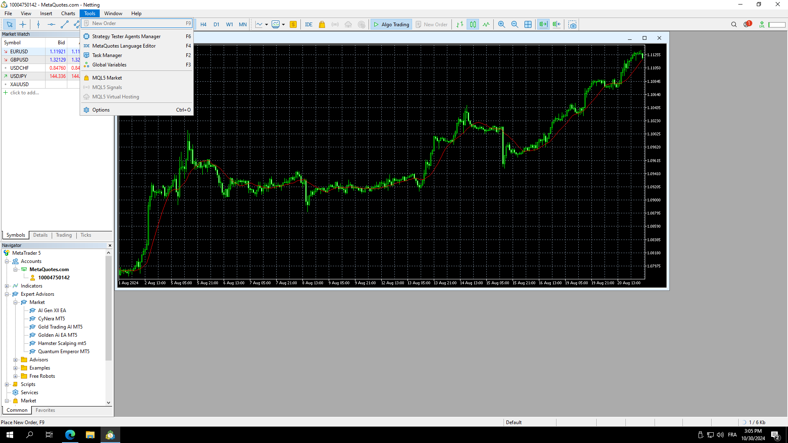This screenshot has width=788, height=443.
Task: Collapse the Expert Advisors tree node
Action: [7, 294]
